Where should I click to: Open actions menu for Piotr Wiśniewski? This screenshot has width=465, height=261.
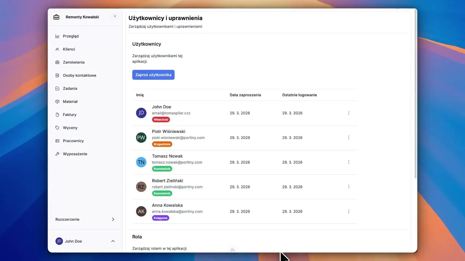pyautogui.click(x=348, y=138)
